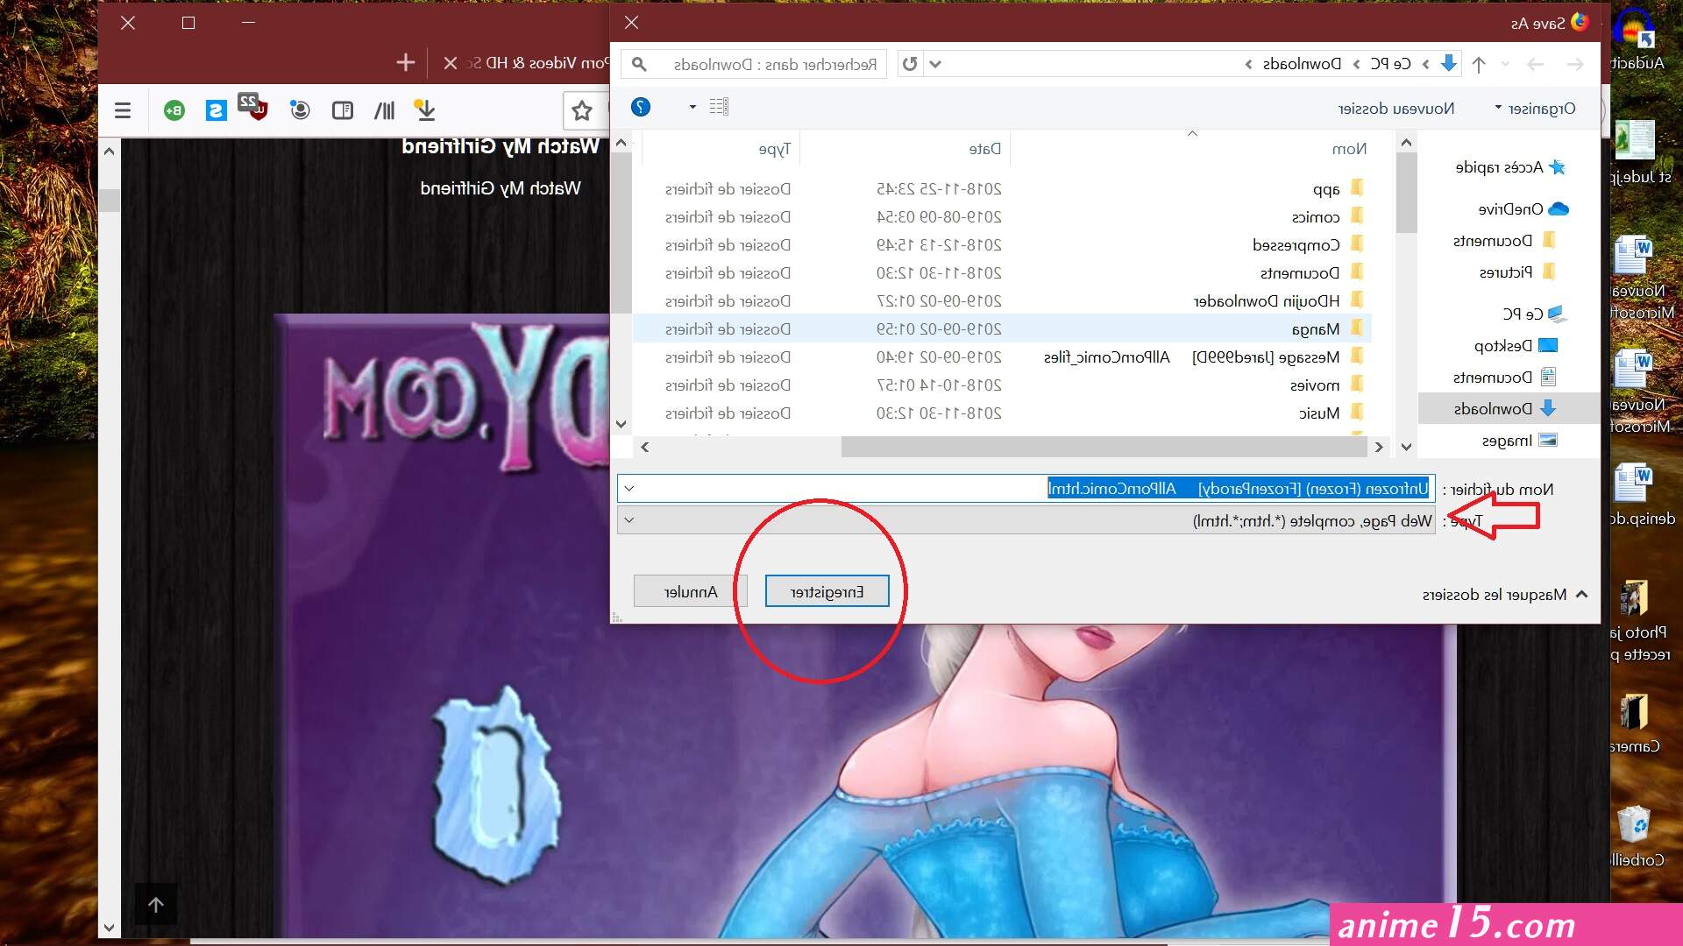This screenshot has height=946, width=1683.
Task: Open the Firefox hamburger menu
Action: [x=123, y=110]
